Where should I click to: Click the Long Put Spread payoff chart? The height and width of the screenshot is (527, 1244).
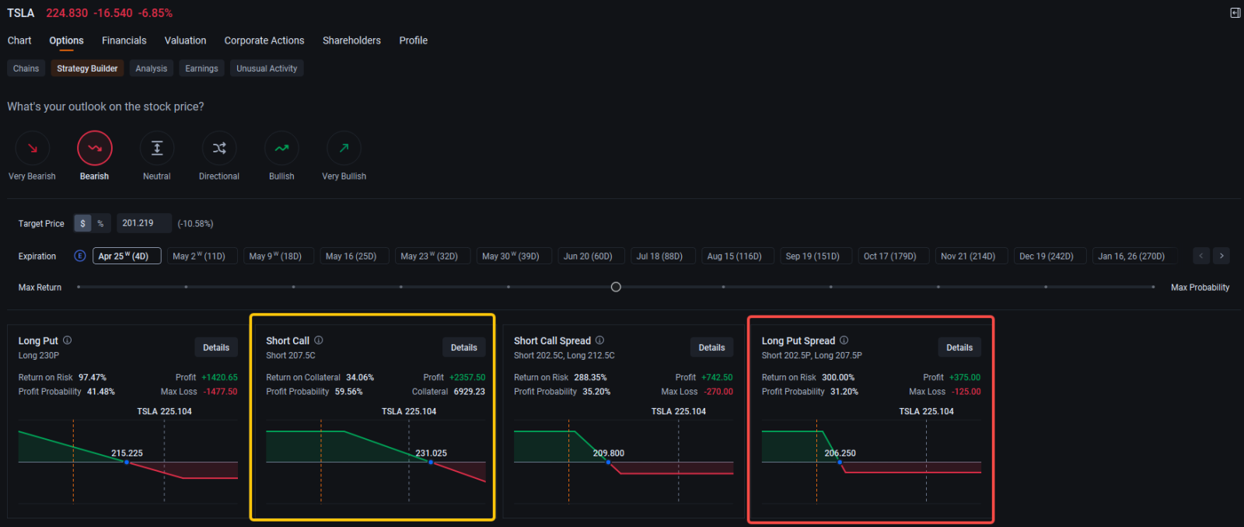(x=872, y=461)
